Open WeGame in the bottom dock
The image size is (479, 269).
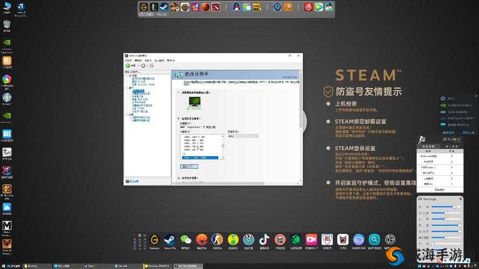coord(155,240)
